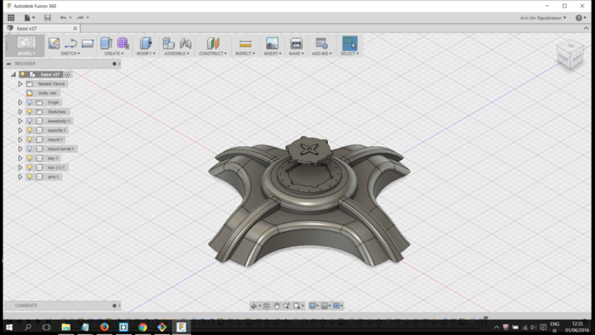Screen dimensions: 595x335
Task: Click the Select tool icon
Action: coord(349,43)
